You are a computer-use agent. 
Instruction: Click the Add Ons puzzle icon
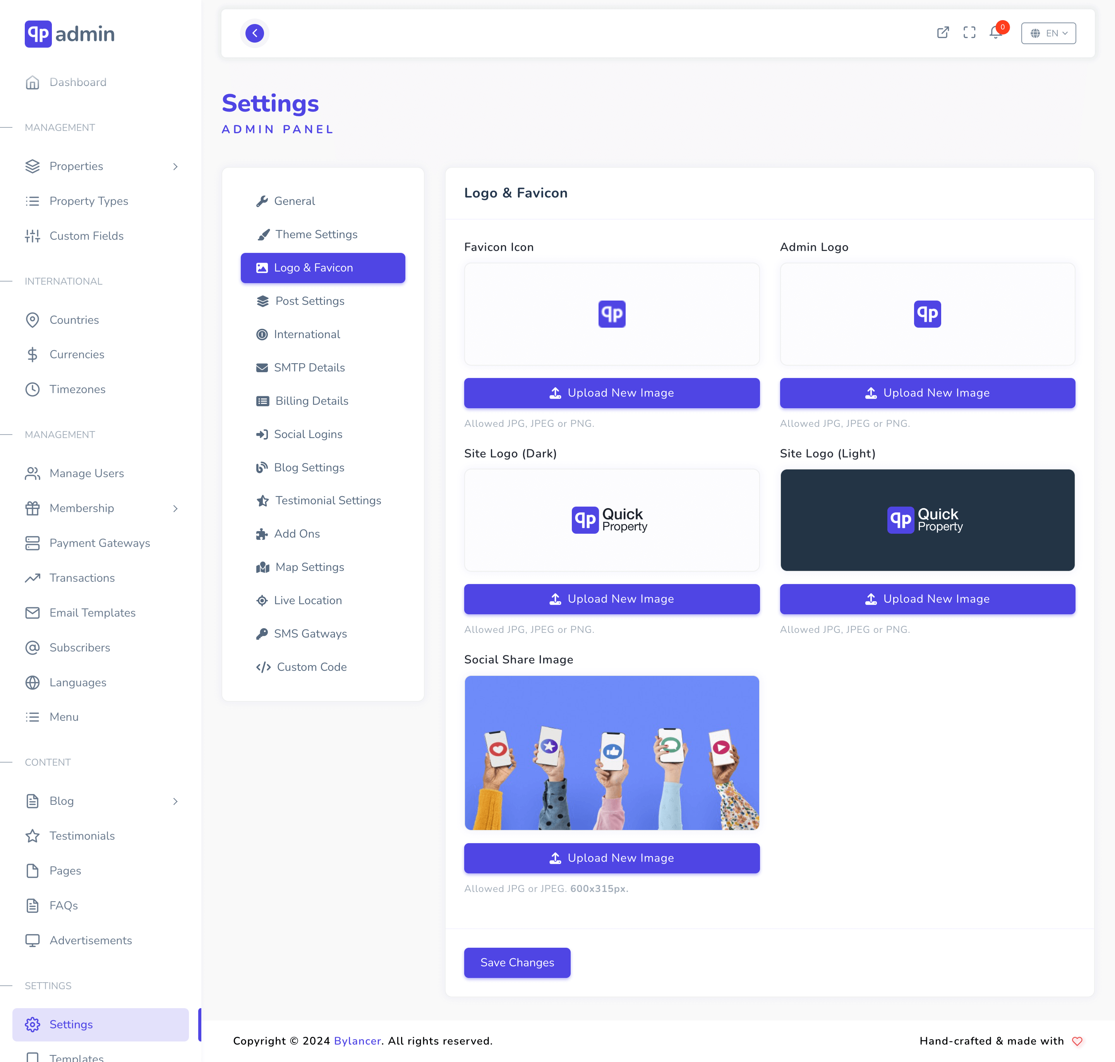click(261, 534)
